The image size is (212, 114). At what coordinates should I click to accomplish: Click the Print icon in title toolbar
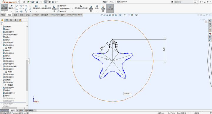tap(37, 2)
